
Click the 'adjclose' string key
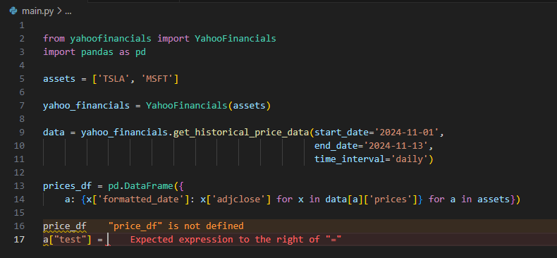coord(238,199)
